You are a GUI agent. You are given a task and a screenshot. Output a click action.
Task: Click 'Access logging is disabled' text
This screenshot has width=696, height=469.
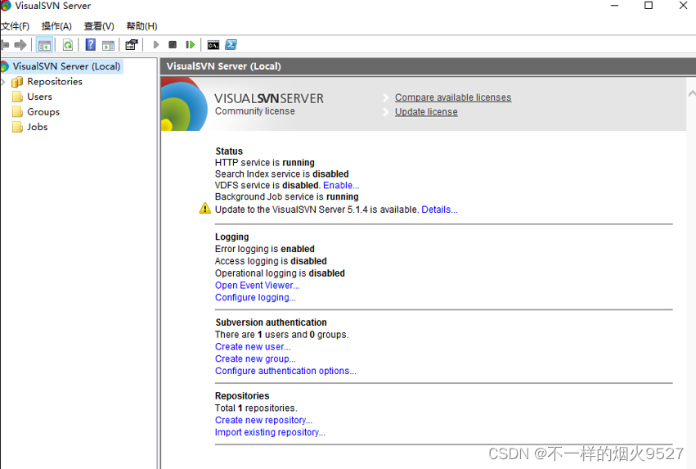pos(271,261)
